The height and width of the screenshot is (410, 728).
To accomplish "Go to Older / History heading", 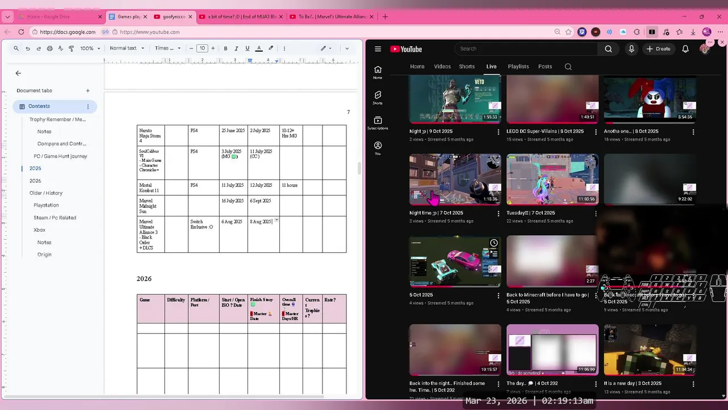I will [x=46, y=193].
